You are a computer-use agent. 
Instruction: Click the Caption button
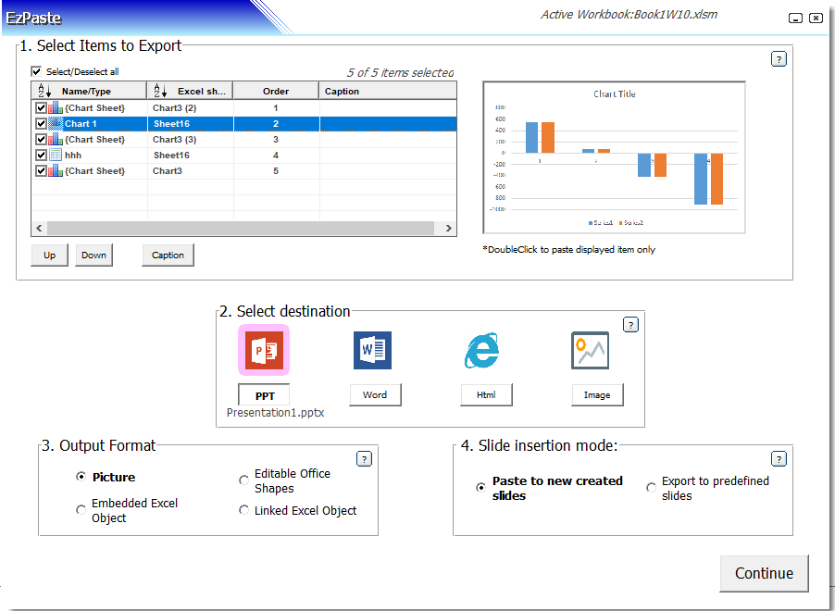pyautogui.click(x=168, y=255)
